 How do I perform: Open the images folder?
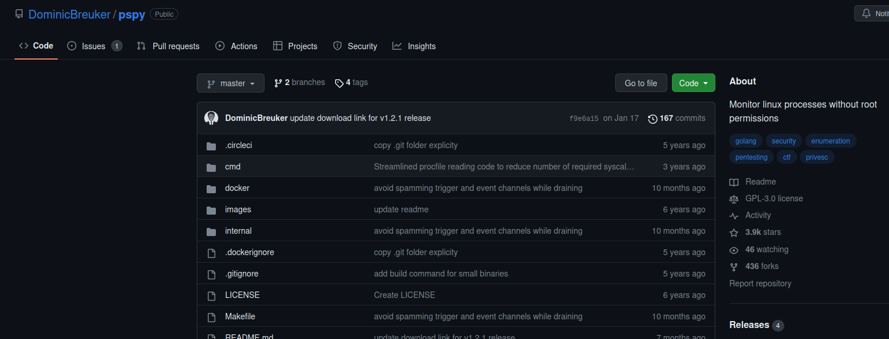(x=238, y=209)
